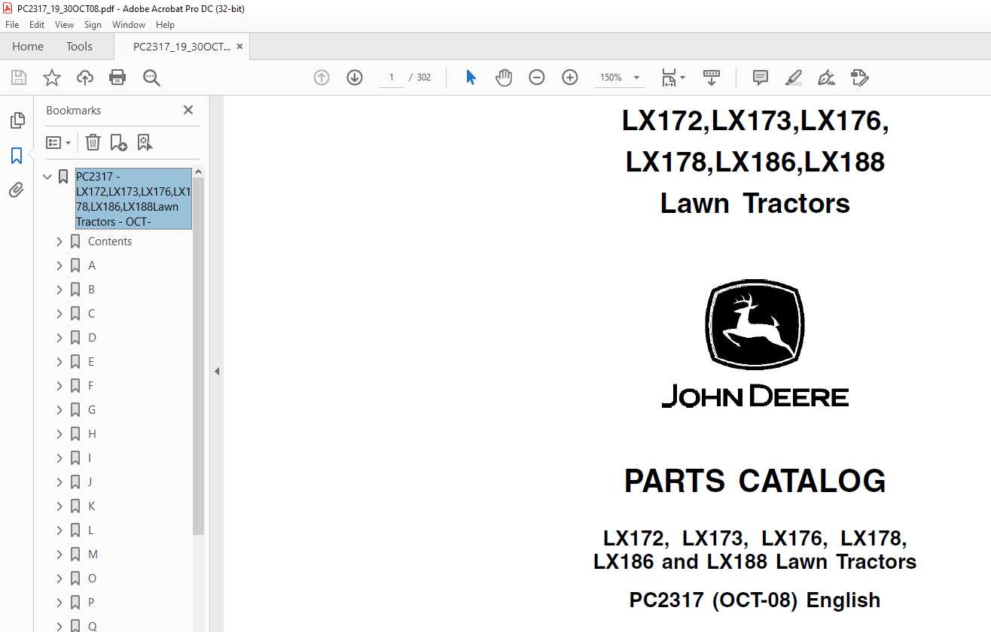Open the Window menu
Image resolution: width=991 pixels, height=632 pixels.
click(129, 25)
